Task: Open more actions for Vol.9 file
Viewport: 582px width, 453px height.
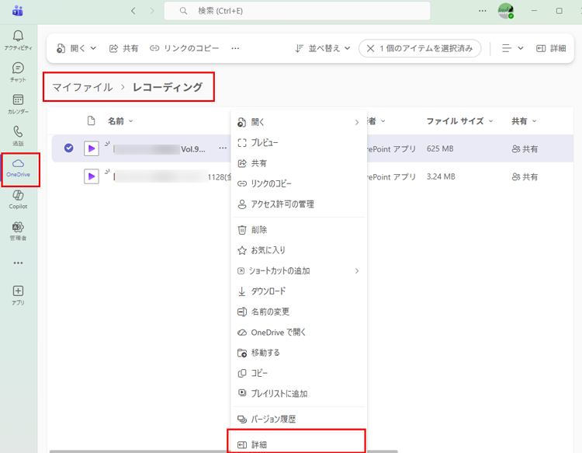Action: click(223, 148)
